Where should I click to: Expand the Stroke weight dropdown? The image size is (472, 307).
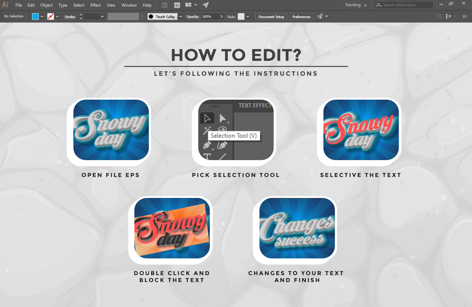(102, 16)
